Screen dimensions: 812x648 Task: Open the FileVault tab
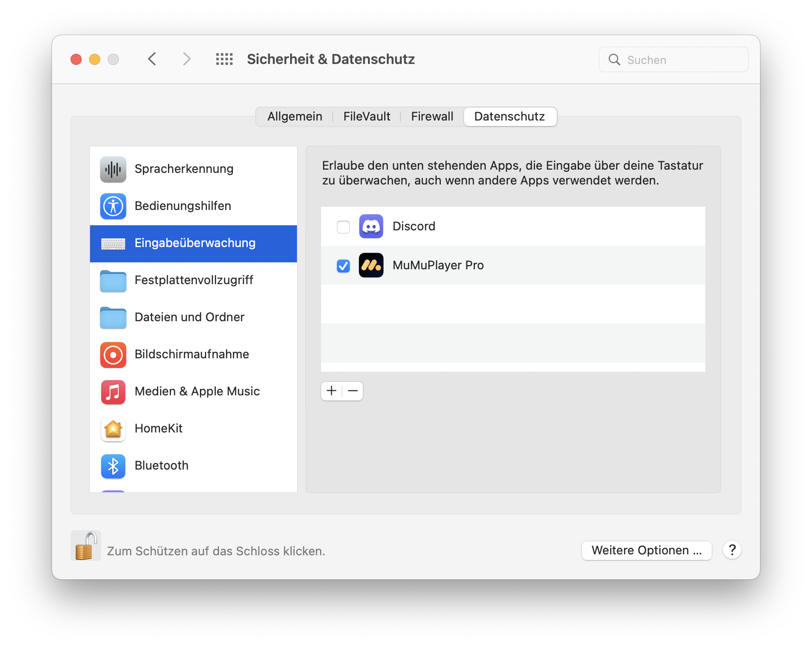coord(367,116)
